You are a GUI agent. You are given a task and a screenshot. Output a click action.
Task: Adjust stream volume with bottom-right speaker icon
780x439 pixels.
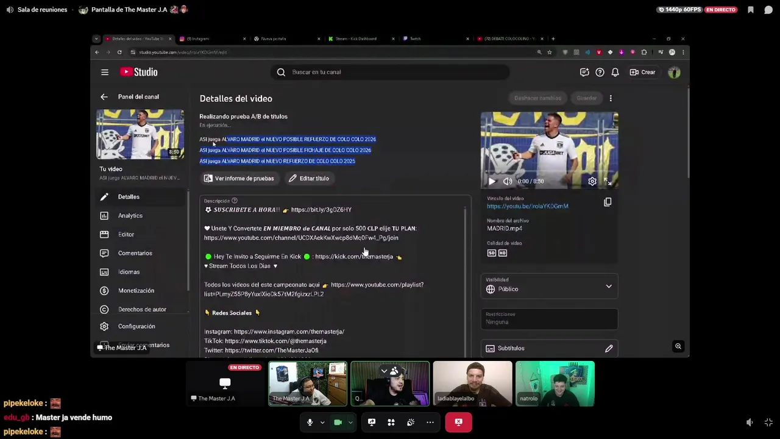click(750, 422)
